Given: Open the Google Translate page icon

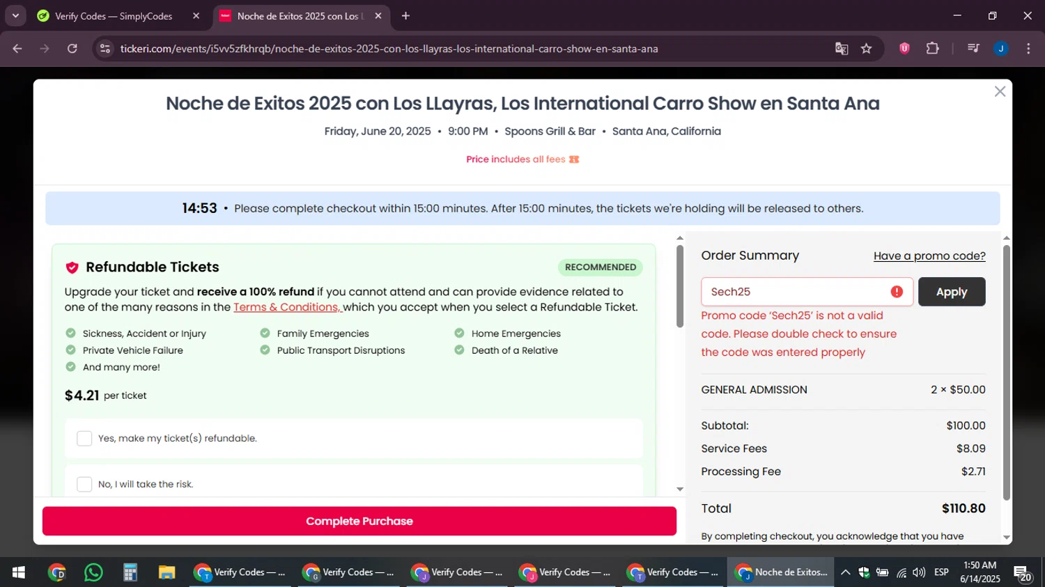Looking at the screenshot, I should pyautogui.click(x=842, y=49).
